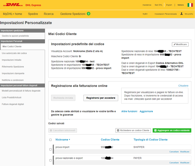Toggle the select-all codes checkbox
This screenshot has width=195, height=166.
pos(50,140)
